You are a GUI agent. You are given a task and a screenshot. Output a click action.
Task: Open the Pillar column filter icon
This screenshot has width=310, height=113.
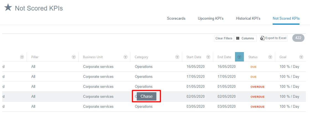(74, 57)
